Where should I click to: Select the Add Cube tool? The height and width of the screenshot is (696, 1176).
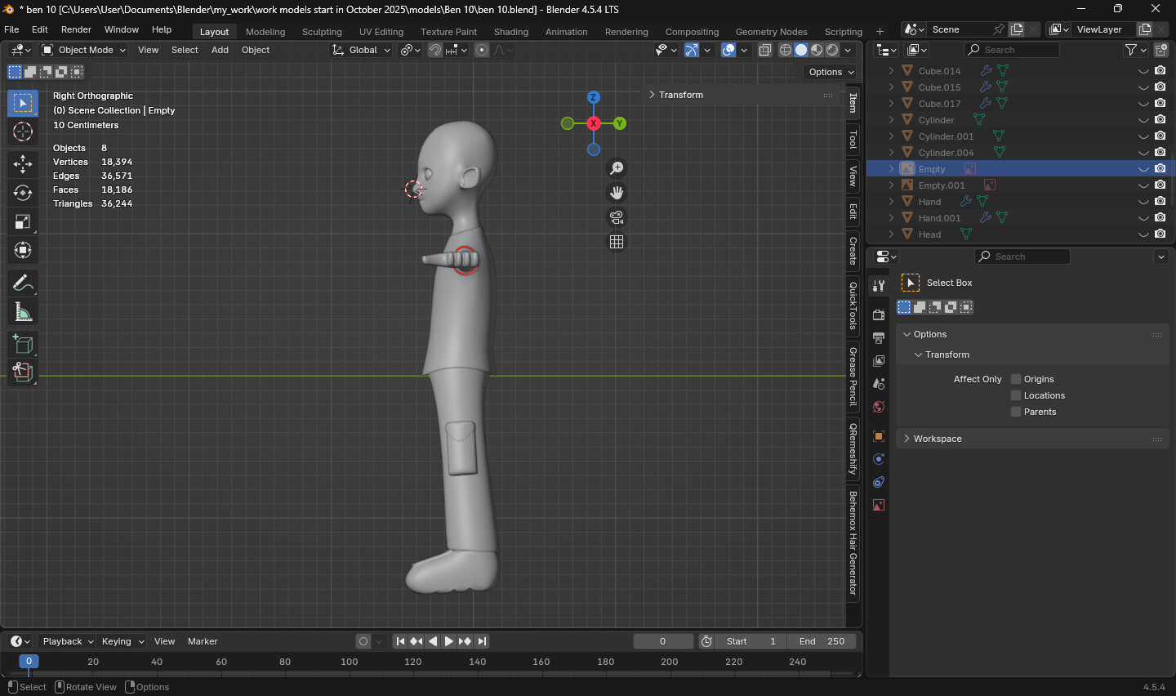tap(23, 344)
